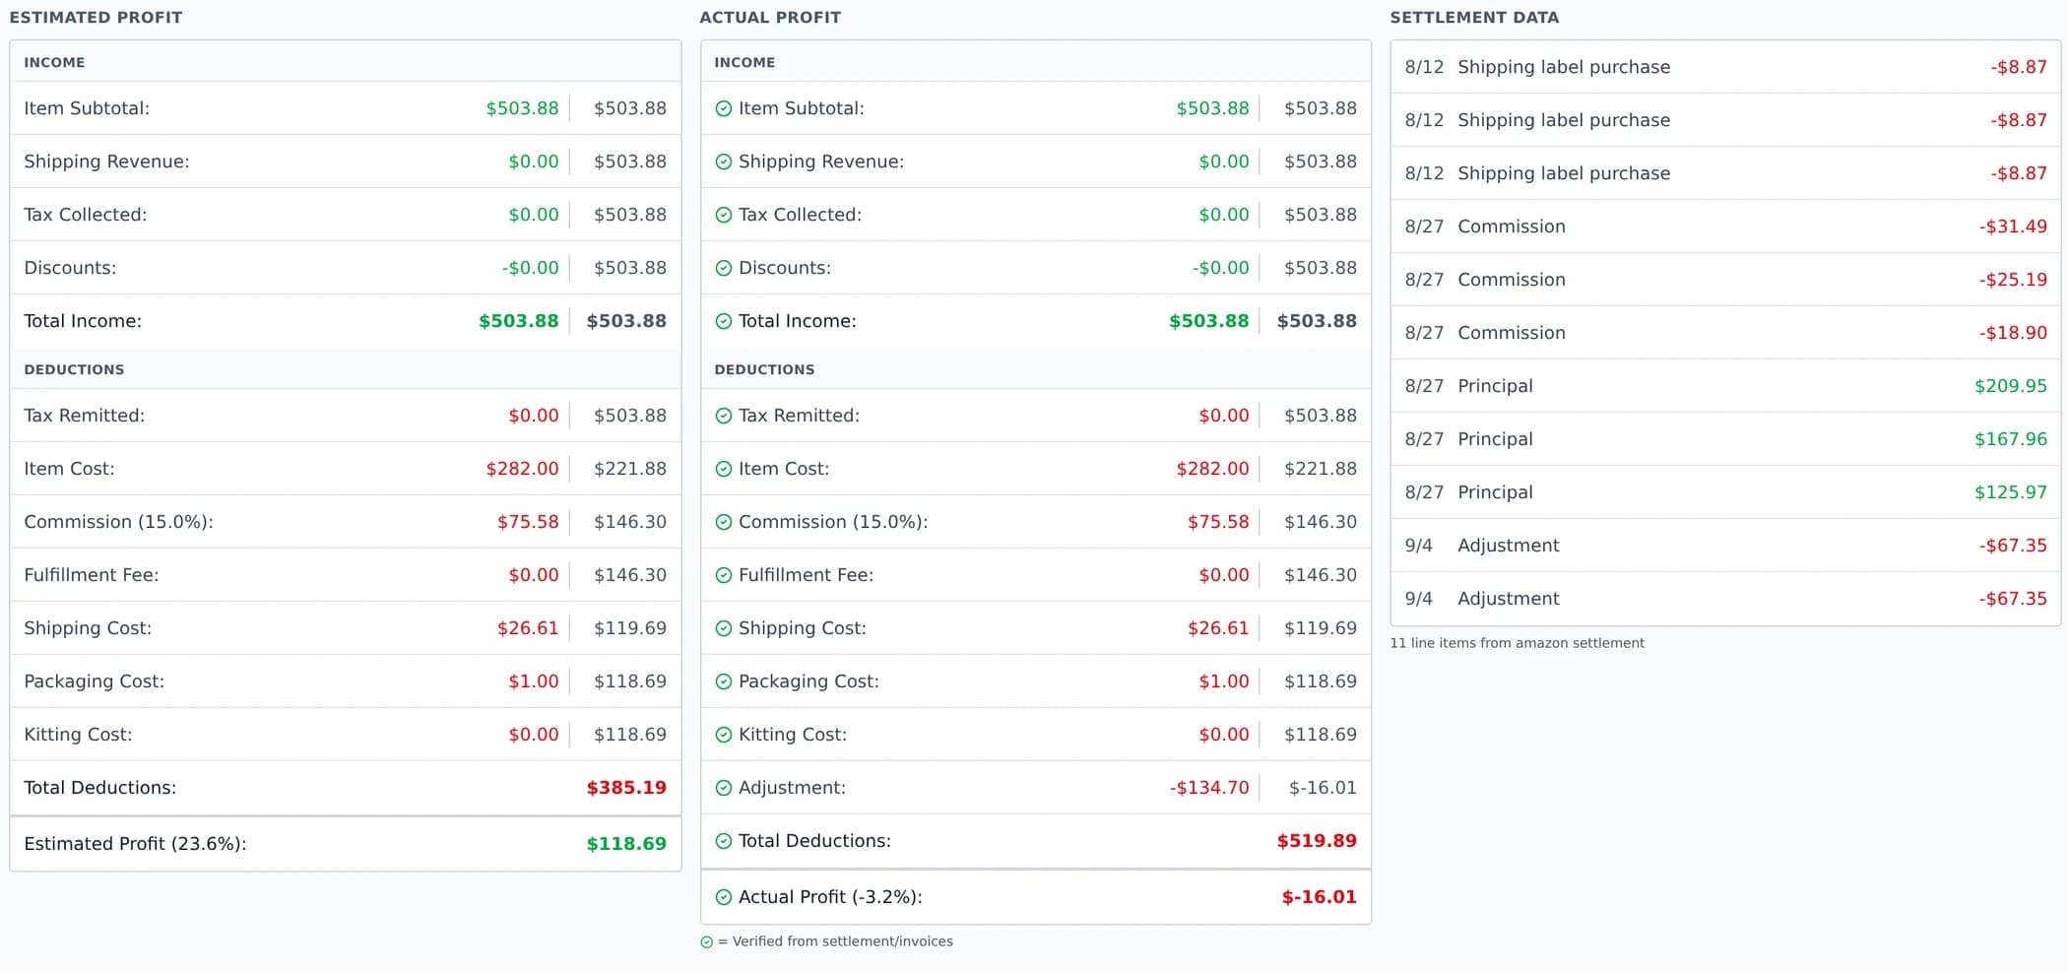Click the Principal settlement amount $167.96
The width and height of the screenshot is (2068, 971).
2011,439
